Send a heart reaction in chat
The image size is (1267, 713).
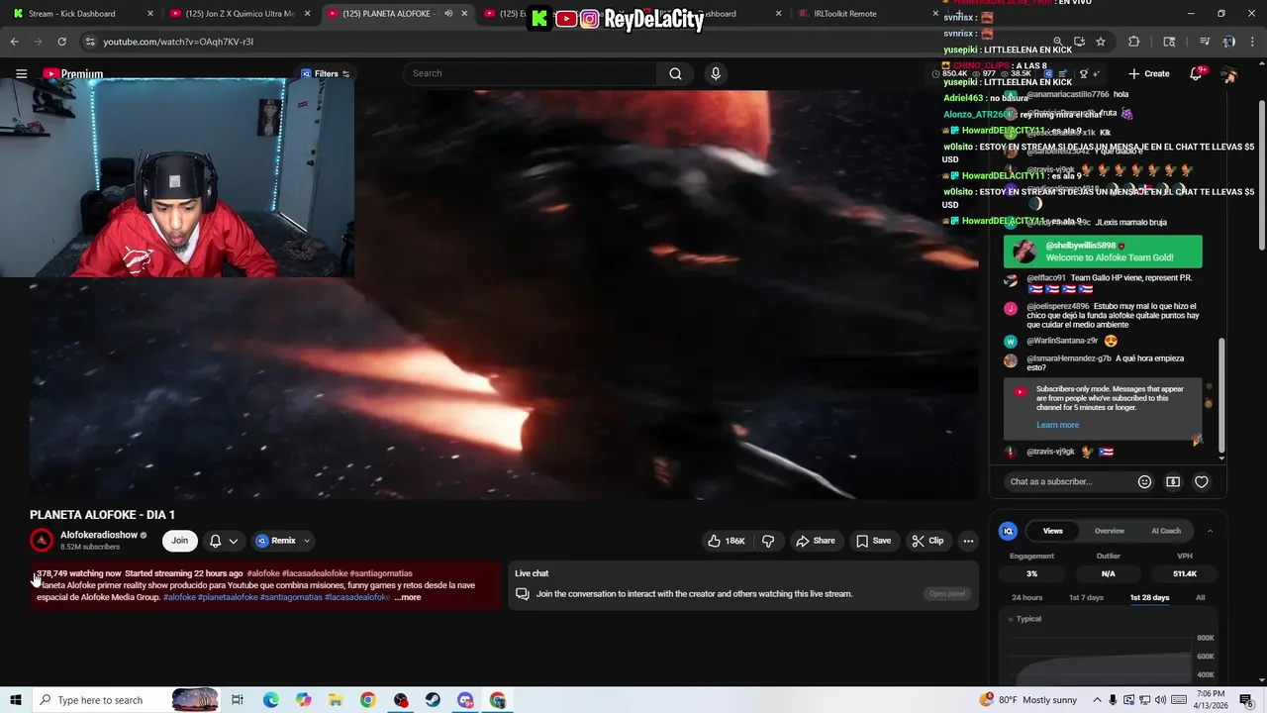1202,482
